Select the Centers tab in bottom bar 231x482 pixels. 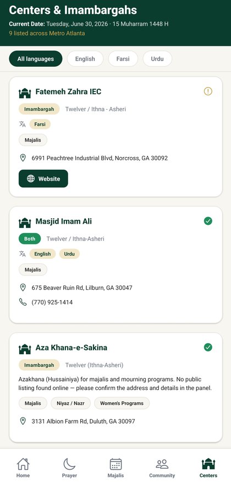[208, 468]
